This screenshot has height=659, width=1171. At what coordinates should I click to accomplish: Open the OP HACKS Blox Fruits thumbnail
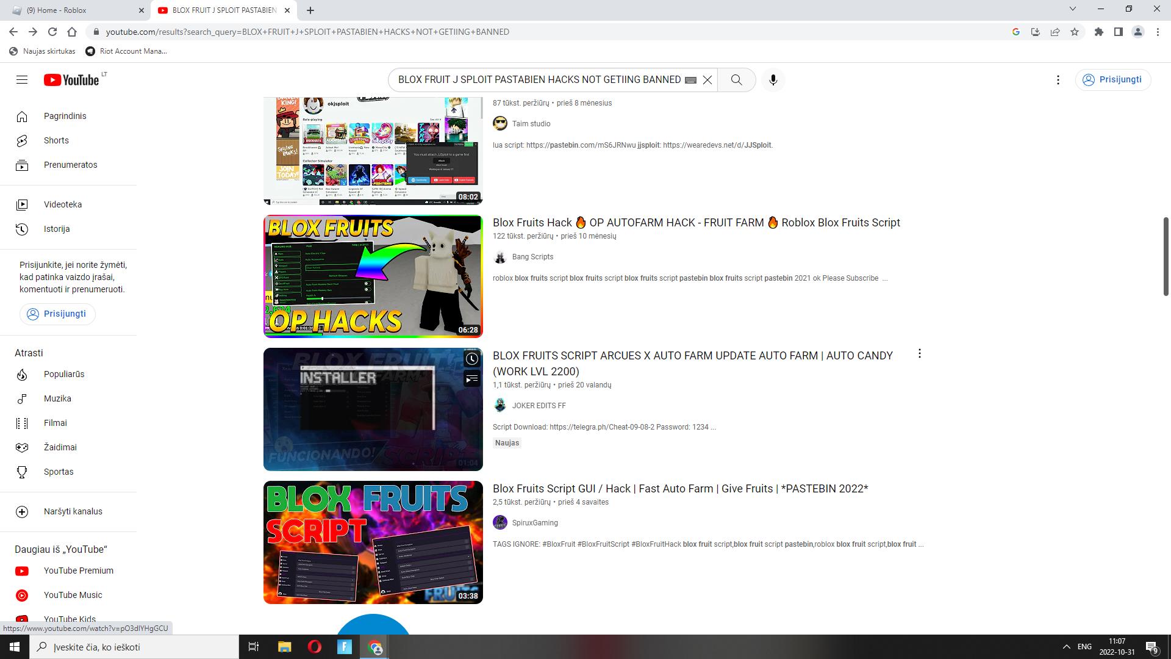(373, 276)
